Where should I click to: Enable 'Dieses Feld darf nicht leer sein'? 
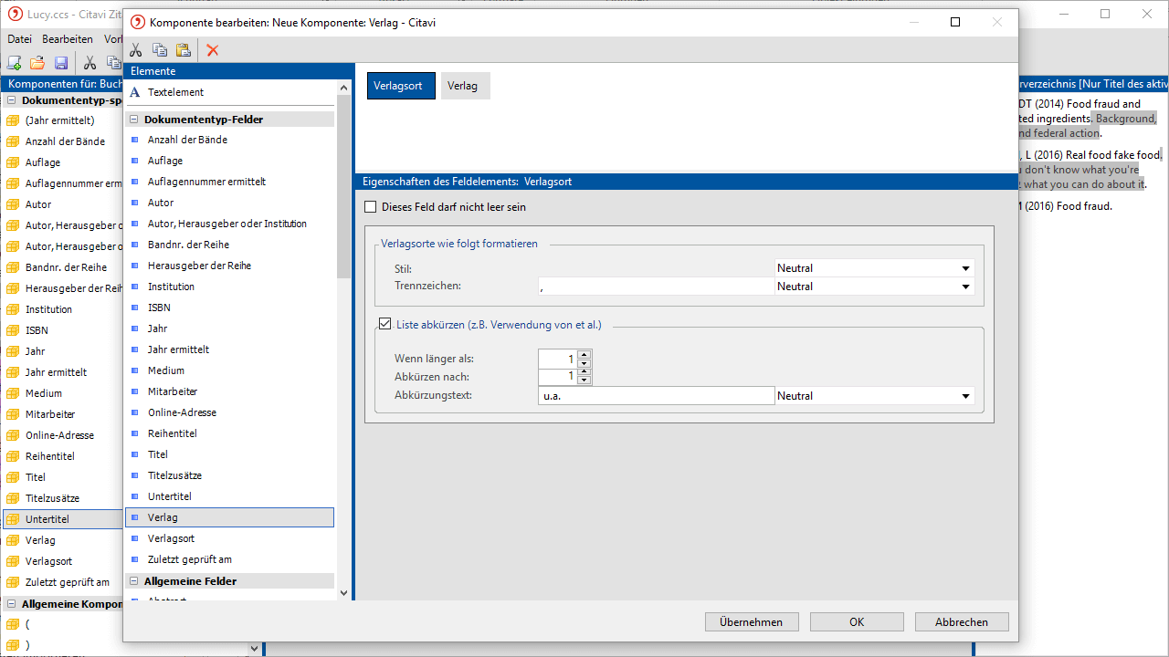[x=371, y=207]
